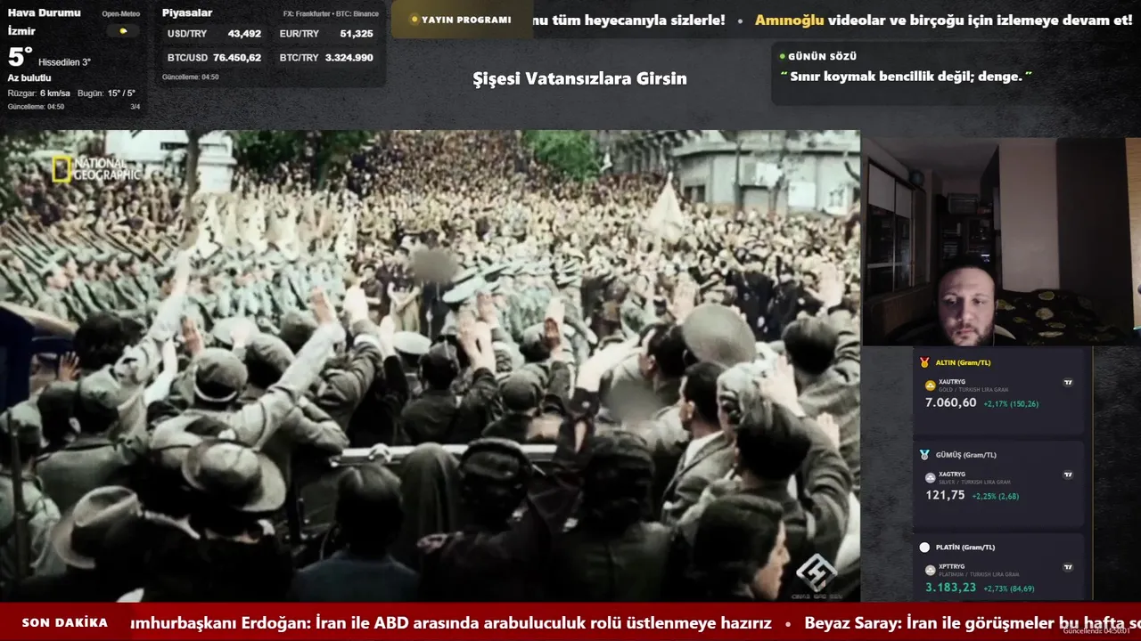1141x641 pixels.
Task: Click the Hava Durumu heading
Action: [44, 13]
